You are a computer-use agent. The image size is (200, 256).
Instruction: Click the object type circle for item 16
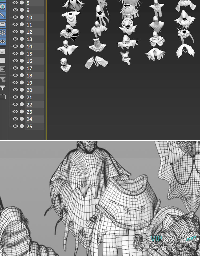click(x=22, y=61)
